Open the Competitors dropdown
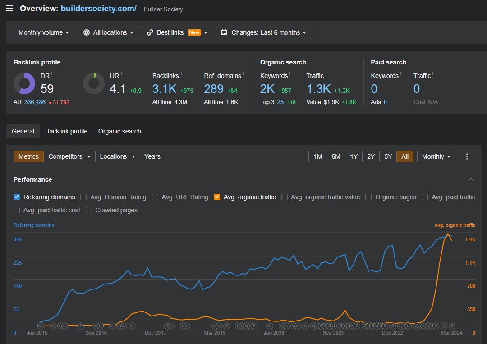The width and height of the screenshot is (487, 344). 69,156
